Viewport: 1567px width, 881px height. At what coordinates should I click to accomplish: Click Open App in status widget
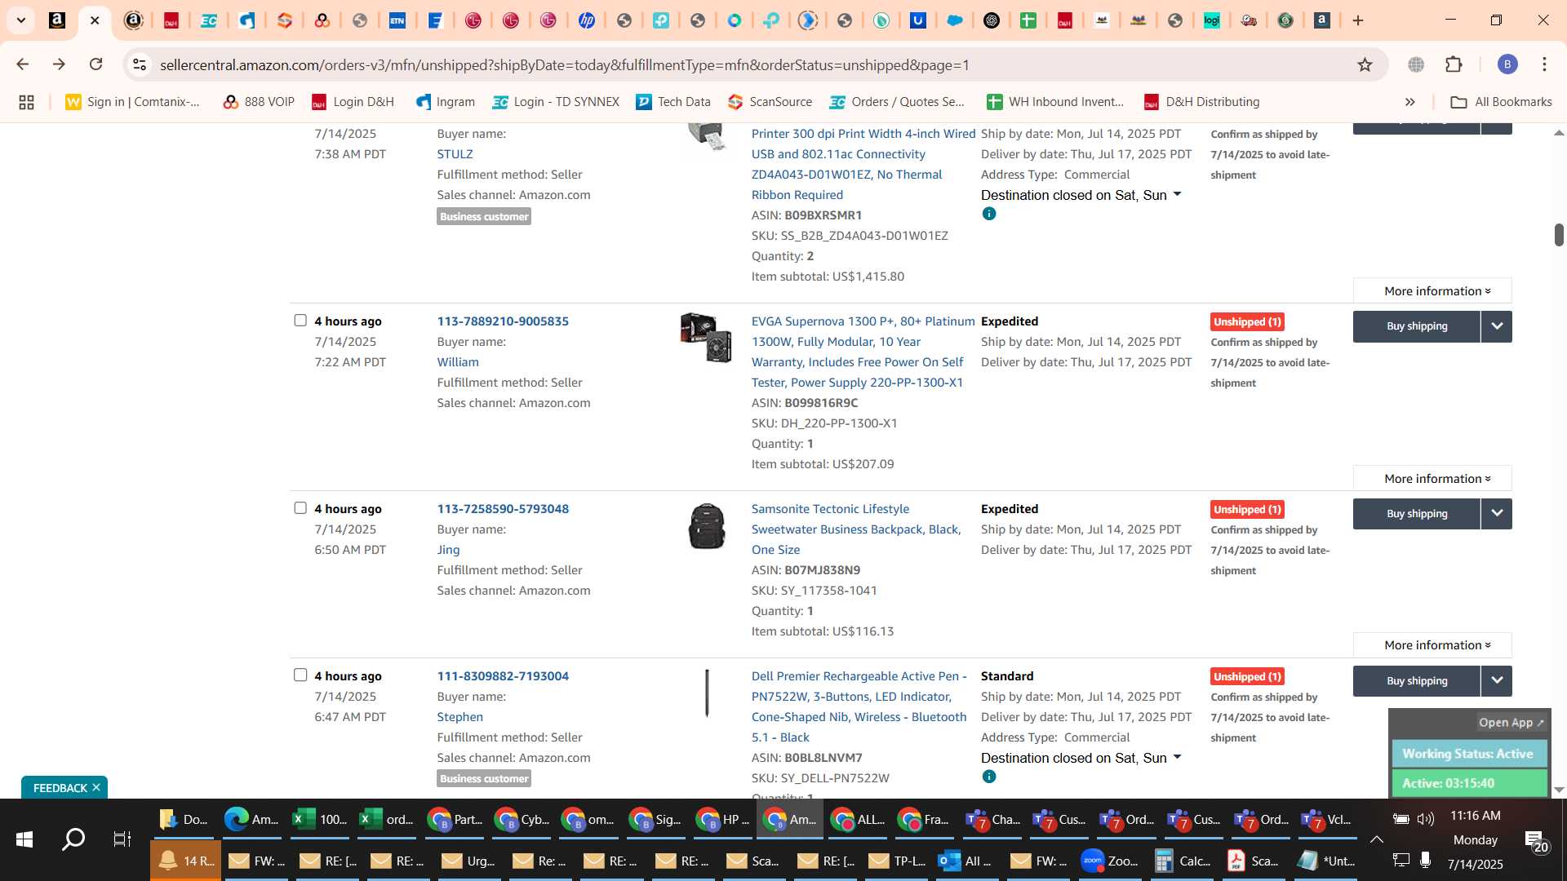click(1511, 723)
